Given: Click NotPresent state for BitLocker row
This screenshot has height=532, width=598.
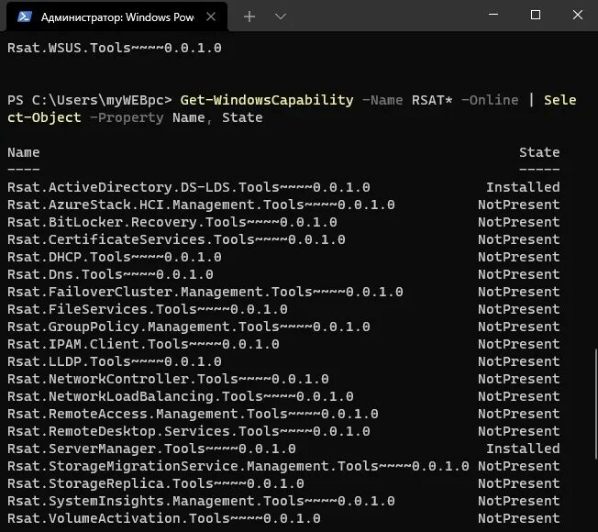Looking at the screenshot, I should [x=519, y=222].
